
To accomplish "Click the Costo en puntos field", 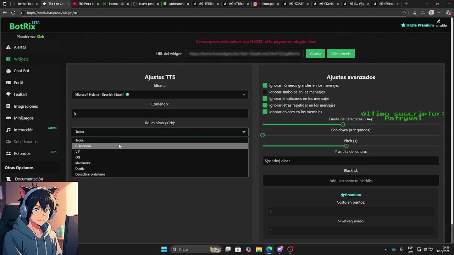I will click(351, 212).
